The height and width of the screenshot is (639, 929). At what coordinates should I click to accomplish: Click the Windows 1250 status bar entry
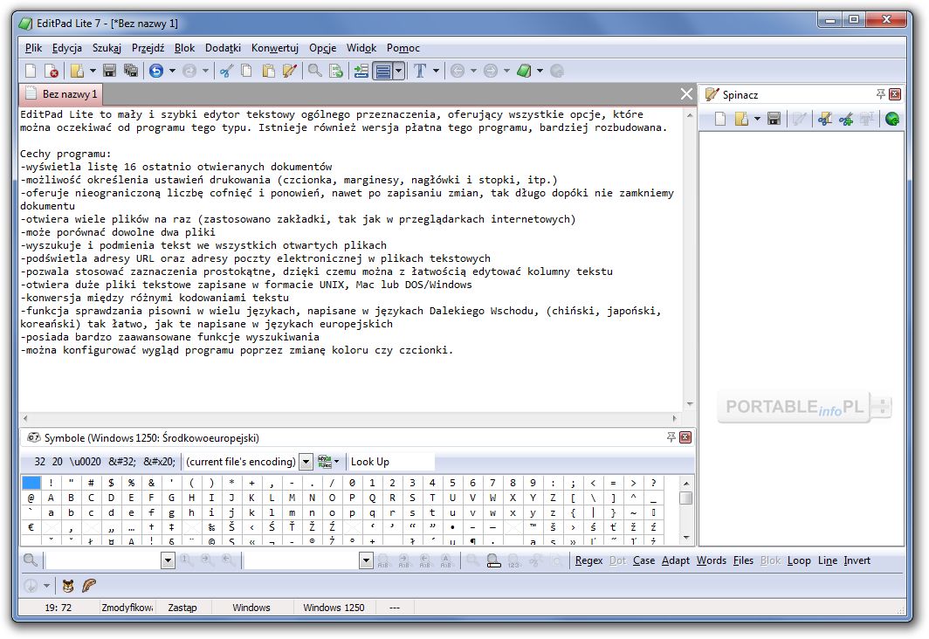[334, 608]
